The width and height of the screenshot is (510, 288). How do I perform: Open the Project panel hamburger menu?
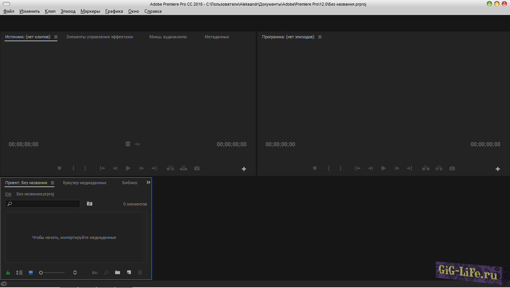(52, 183)
